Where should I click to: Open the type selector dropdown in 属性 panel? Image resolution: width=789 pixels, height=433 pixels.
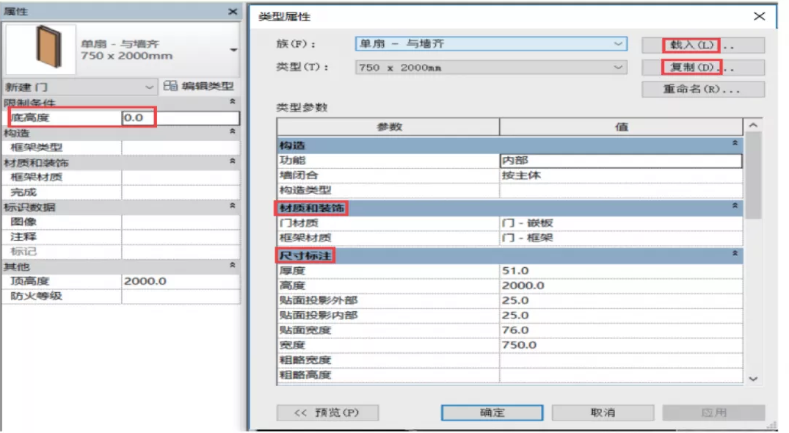pyautogui.click(x=233, y=51)
